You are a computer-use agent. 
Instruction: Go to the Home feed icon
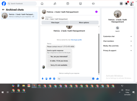coord(42,4)
